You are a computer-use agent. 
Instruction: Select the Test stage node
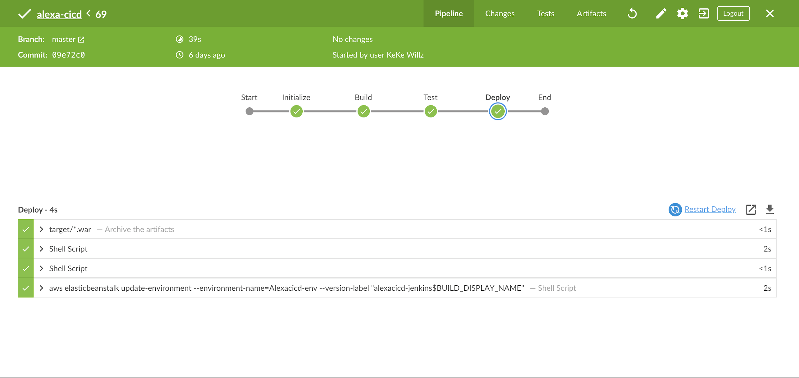coord(431,112)
